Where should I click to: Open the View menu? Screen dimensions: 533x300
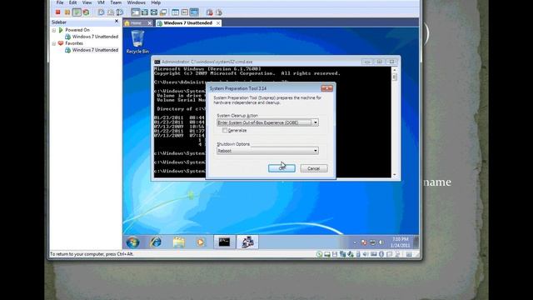(x=87, y=2)
